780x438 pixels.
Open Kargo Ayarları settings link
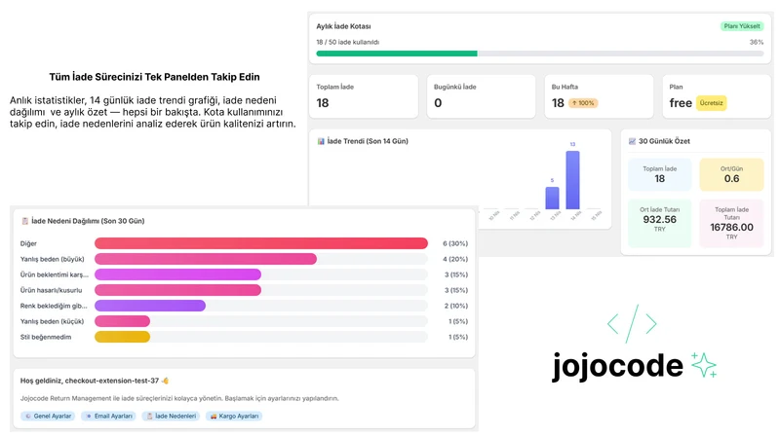click(x=234, y=417)
